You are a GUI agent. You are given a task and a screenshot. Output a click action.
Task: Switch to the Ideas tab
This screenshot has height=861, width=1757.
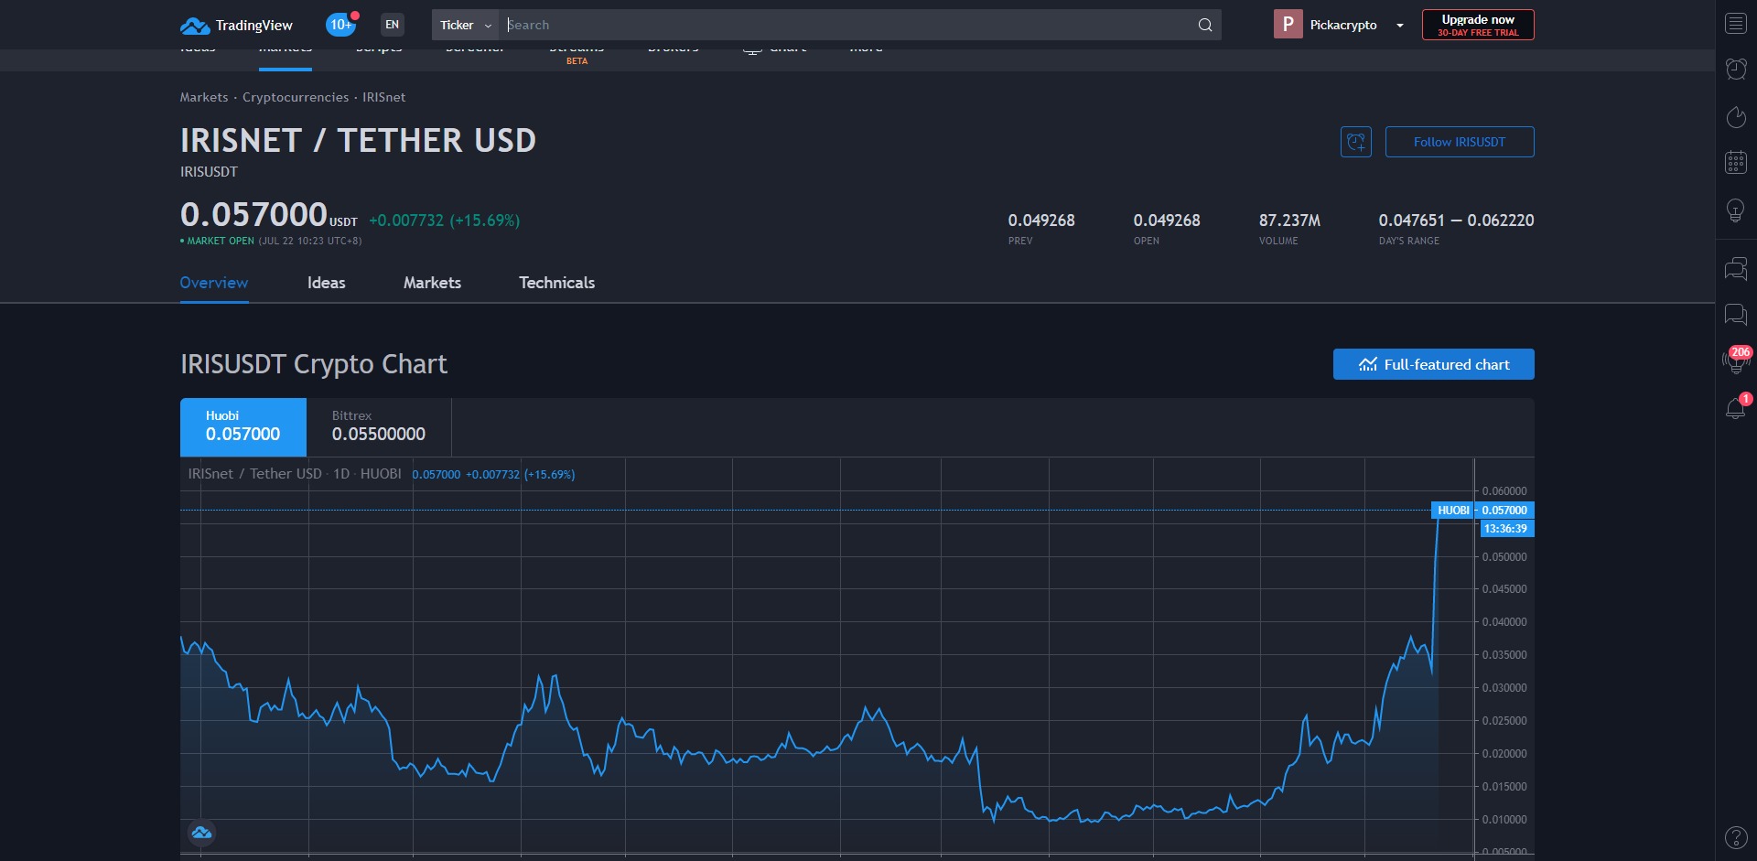(x=327, y=283)
